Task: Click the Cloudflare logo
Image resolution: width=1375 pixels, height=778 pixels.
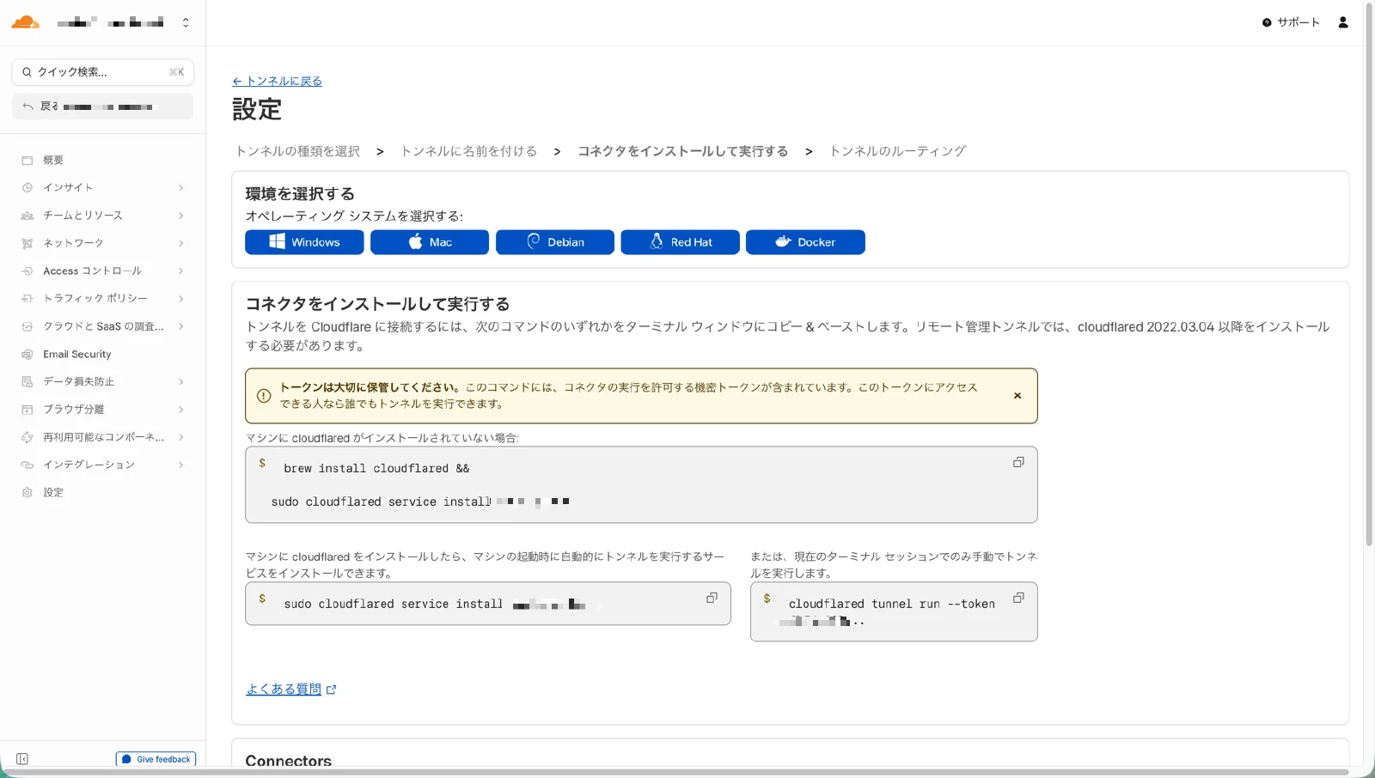Action: pos(26,21)
